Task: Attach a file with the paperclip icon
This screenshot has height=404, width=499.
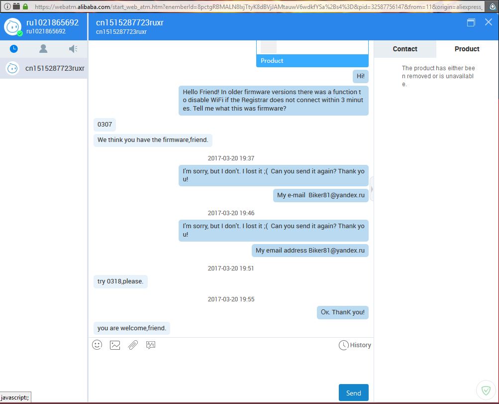Action: click(x=133, y=345)
